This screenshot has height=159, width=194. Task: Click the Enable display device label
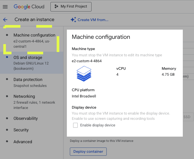point(98,125)
